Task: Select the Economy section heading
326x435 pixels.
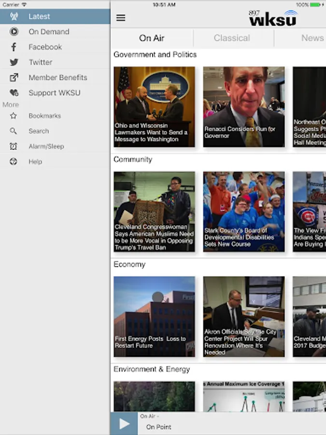Action: point(129,264)
